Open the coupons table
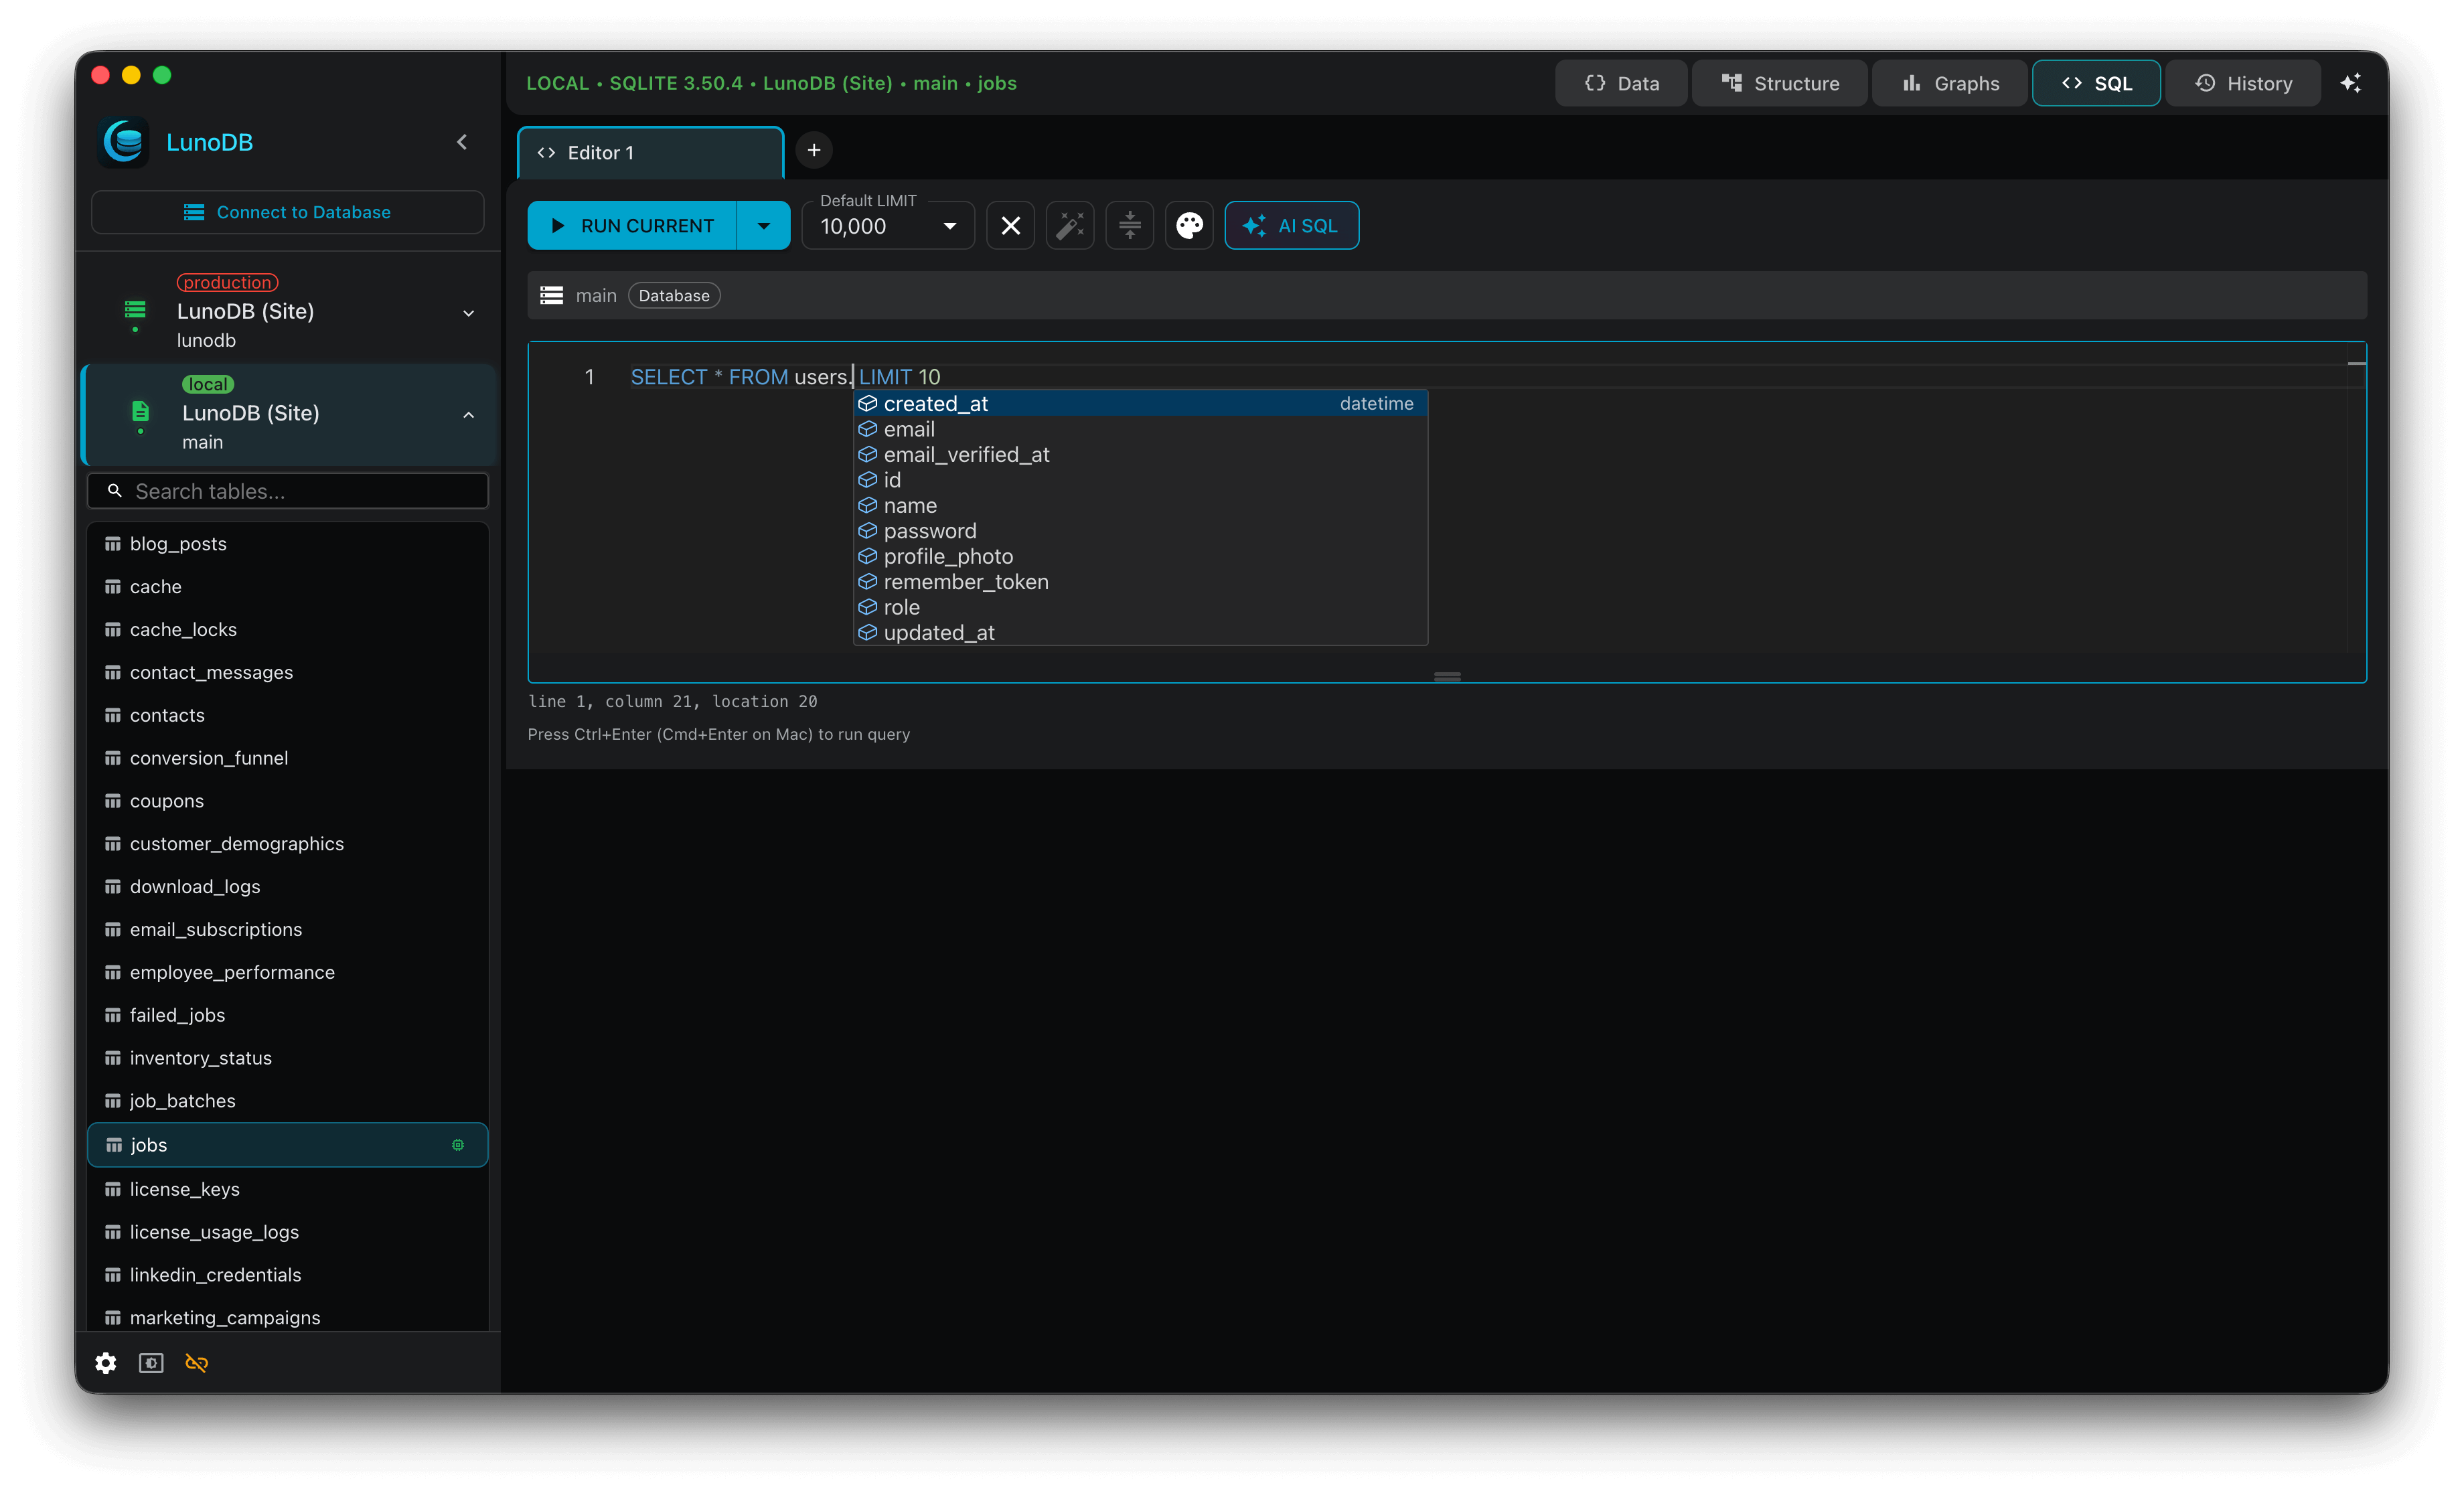The image size is (2464, 1493). click(288, 801)
